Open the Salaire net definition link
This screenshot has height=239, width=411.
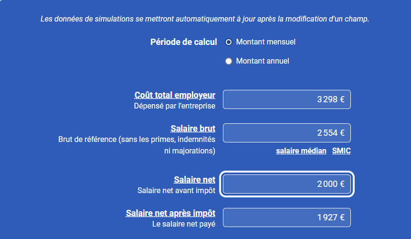[194, 180]
